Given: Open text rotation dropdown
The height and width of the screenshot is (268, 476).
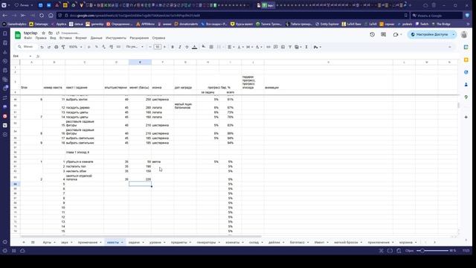Looking at the screenshot, I should click(259, 47).
